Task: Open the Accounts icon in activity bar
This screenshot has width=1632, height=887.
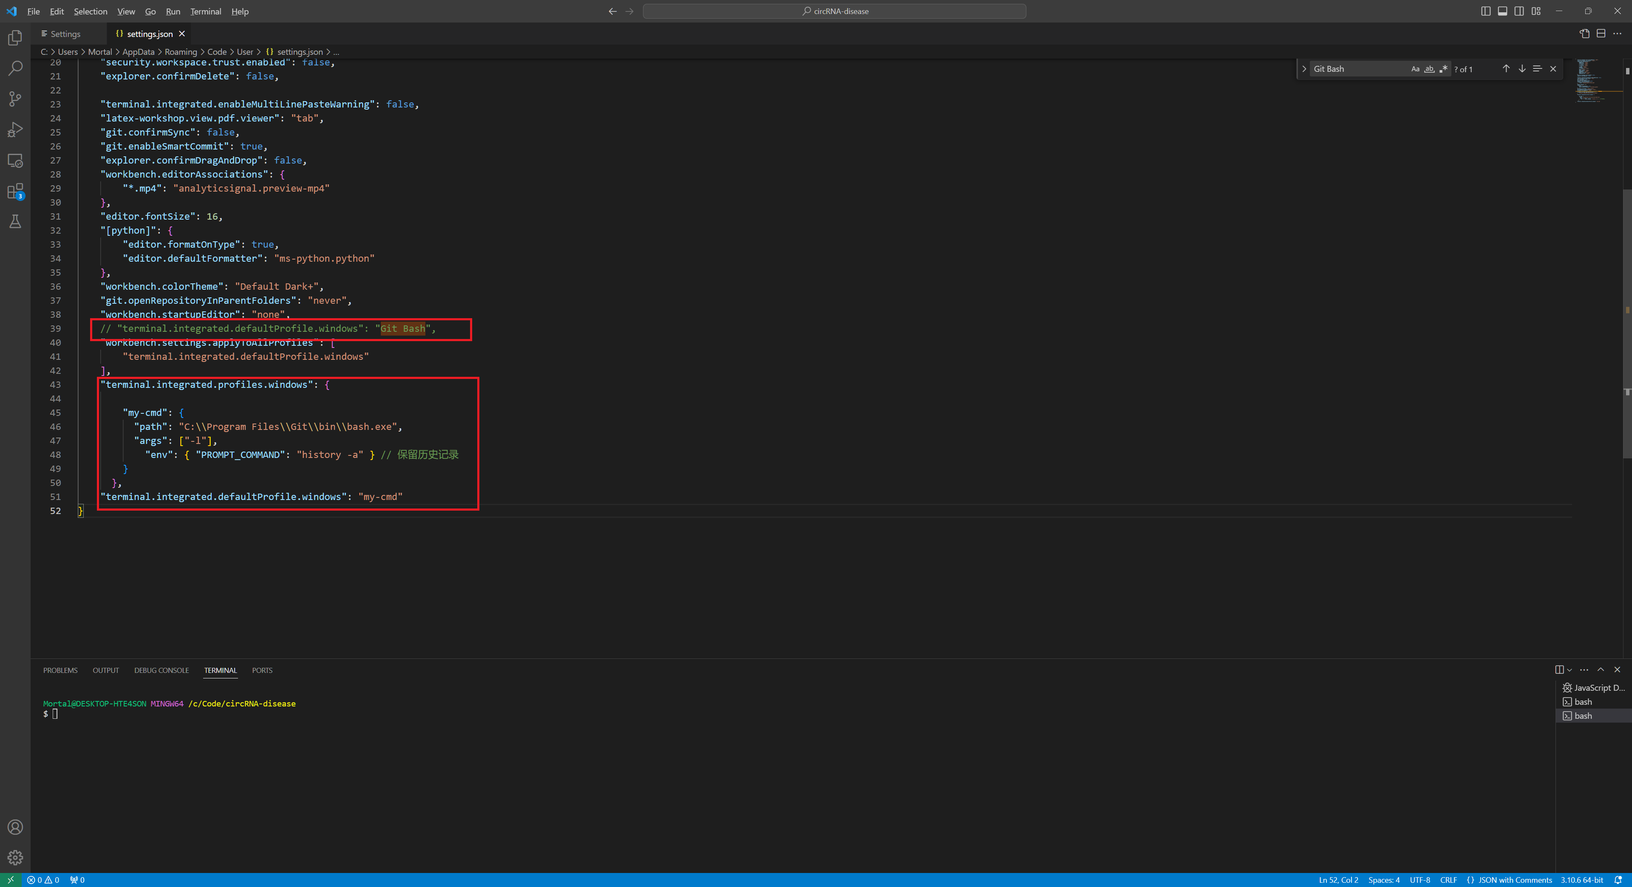Action: coord(15,827)
